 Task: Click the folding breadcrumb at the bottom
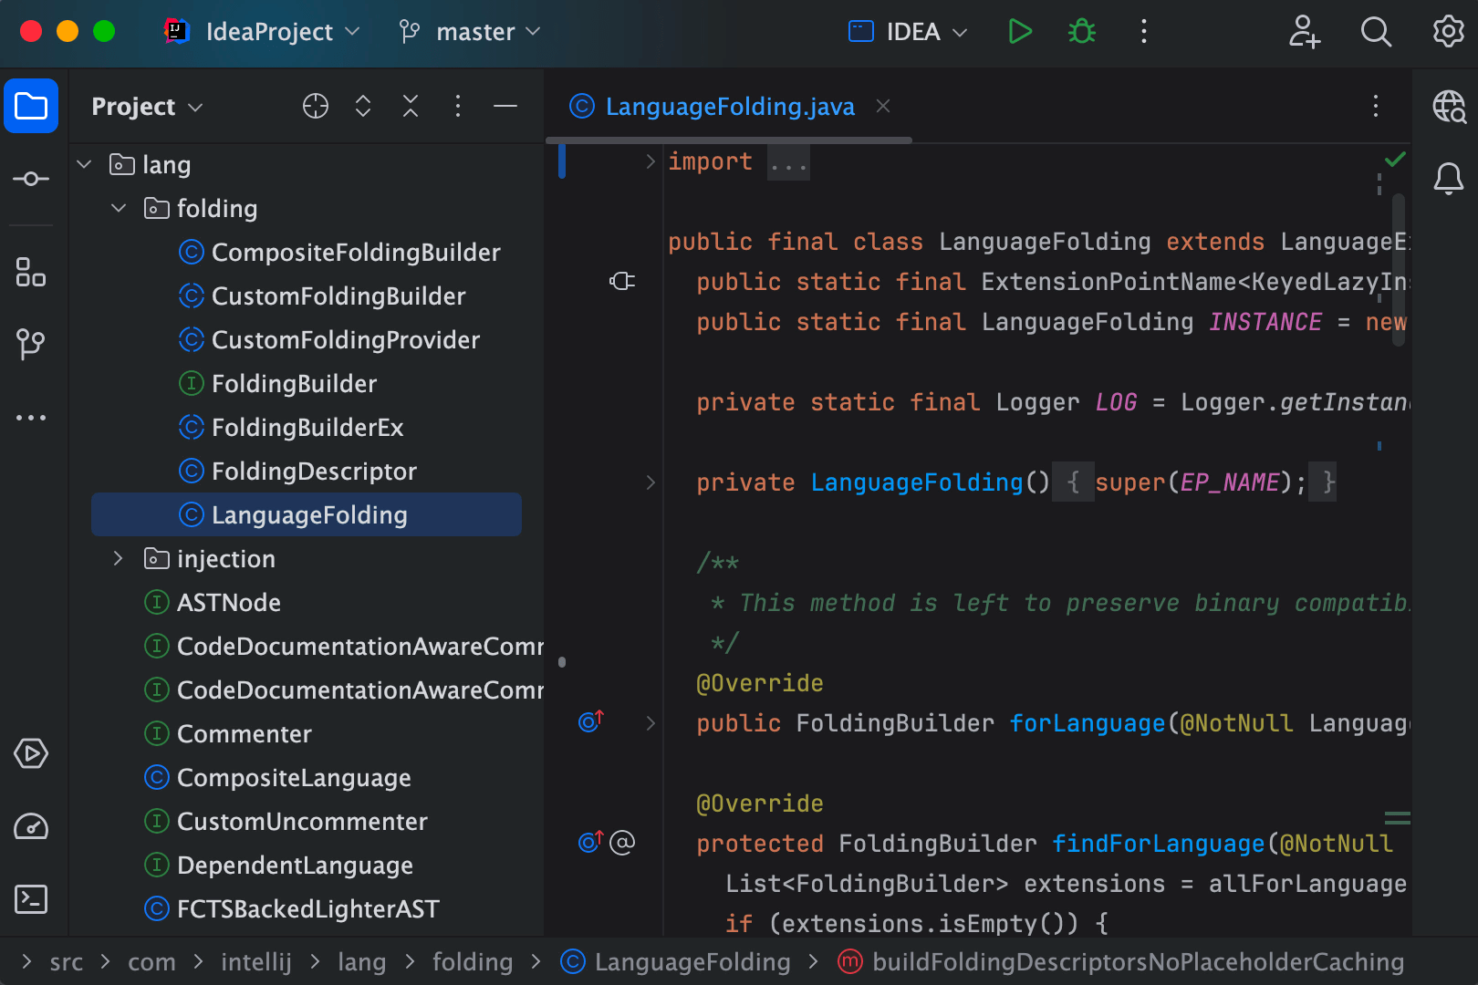(473, 961)
